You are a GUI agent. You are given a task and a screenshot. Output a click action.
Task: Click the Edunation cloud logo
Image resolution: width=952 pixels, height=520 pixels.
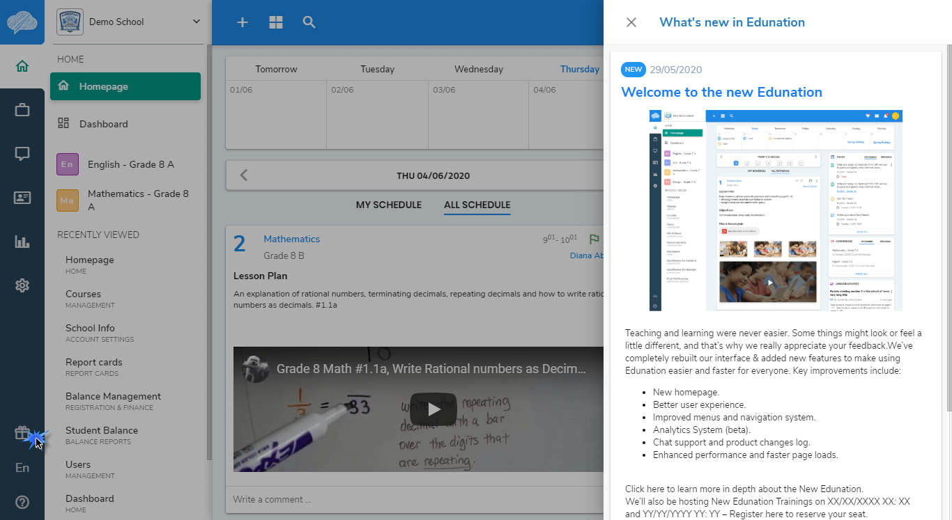[22, 22]
